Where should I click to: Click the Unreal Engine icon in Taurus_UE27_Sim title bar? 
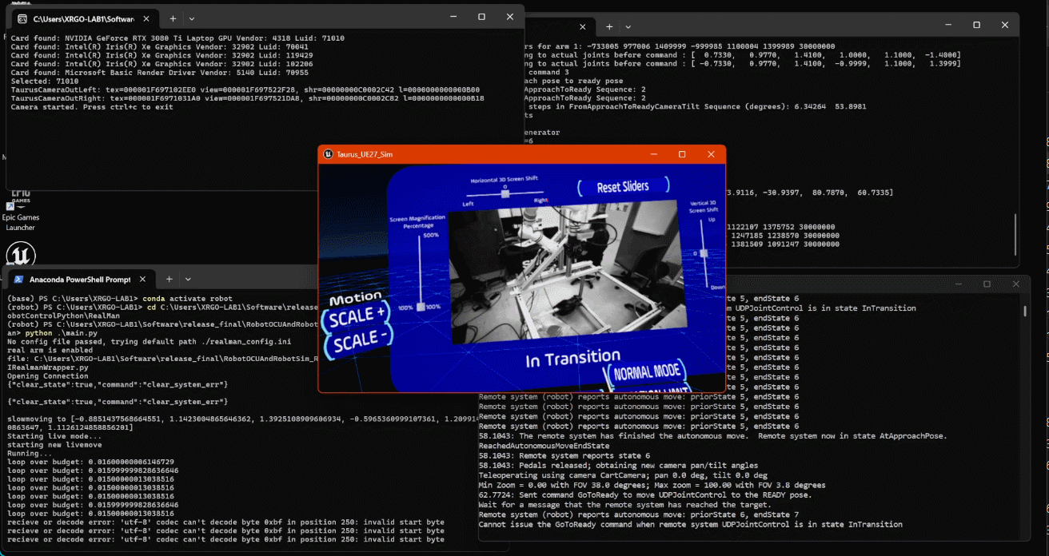328,154
